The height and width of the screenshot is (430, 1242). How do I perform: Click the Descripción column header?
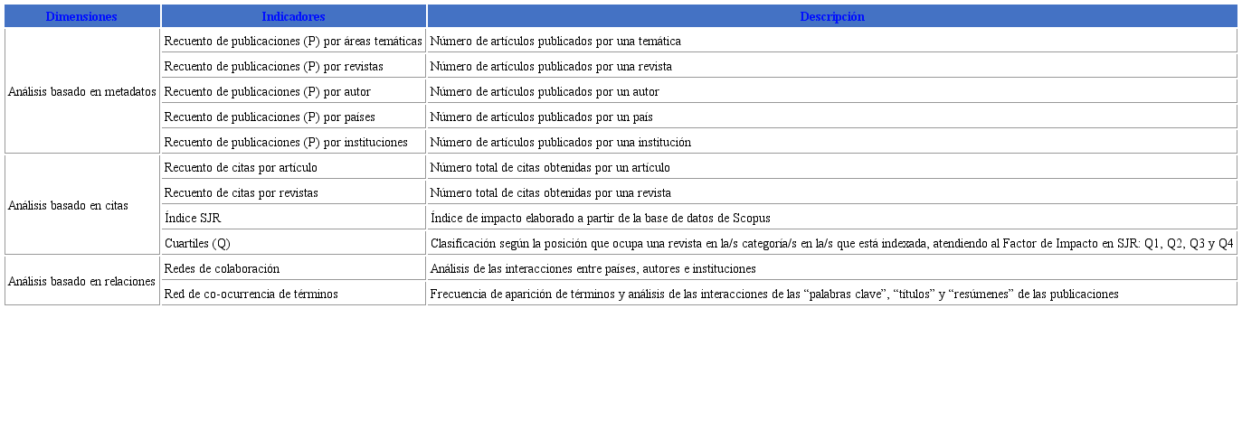(831, 16)
